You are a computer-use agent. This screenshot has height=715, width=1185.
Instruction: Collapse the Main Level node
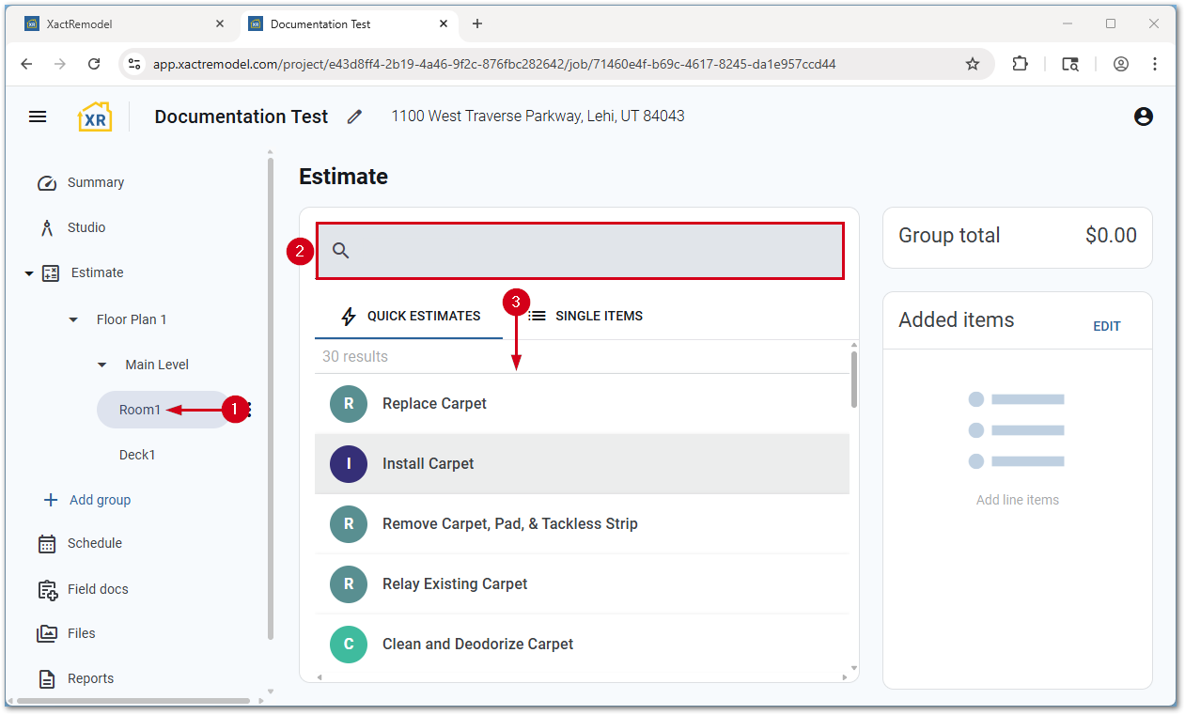[x=103, y=365]
